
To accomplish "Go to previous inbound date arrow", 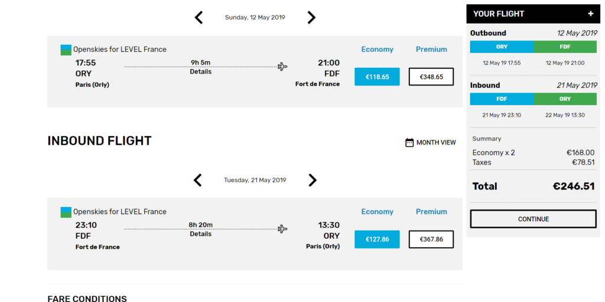I will (x=199, y=180).
